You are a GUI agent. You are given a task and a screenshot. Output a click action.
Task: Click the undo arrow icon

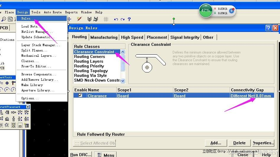coord(116,19)
